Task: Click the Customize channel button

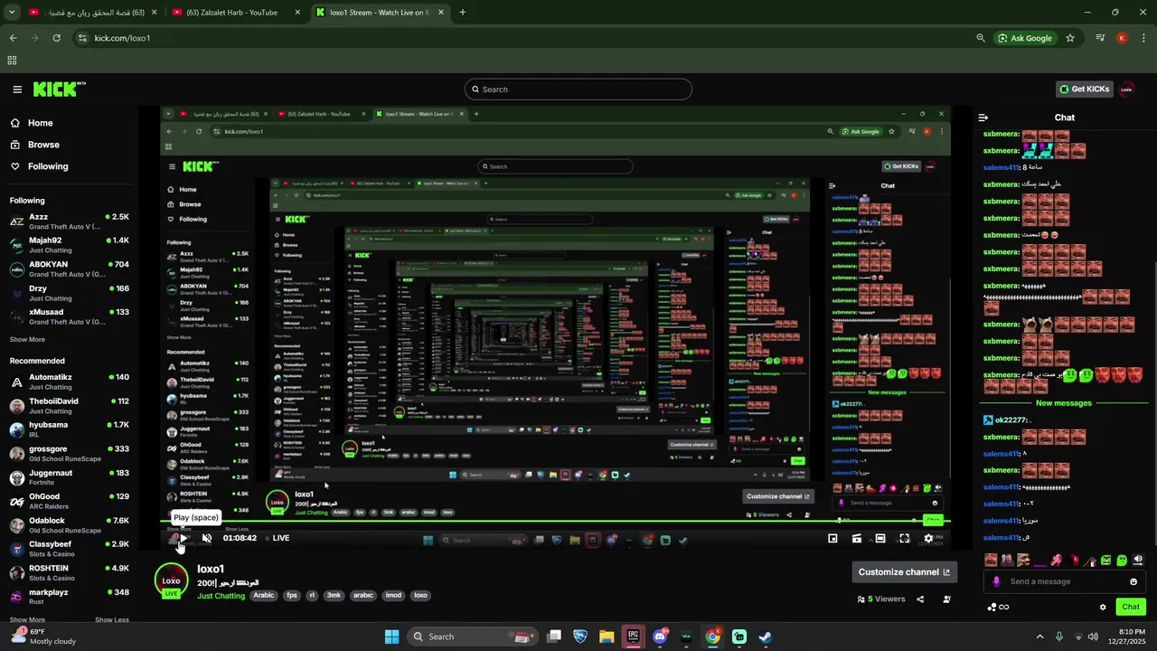Action: 904,572
